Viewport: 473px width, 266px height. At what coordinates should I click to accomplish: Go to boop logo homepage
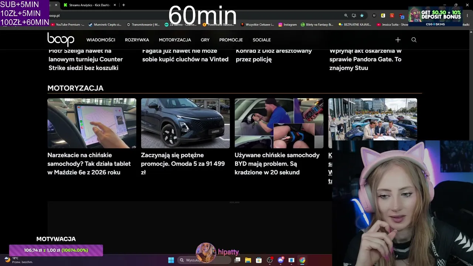click(61, 40)
